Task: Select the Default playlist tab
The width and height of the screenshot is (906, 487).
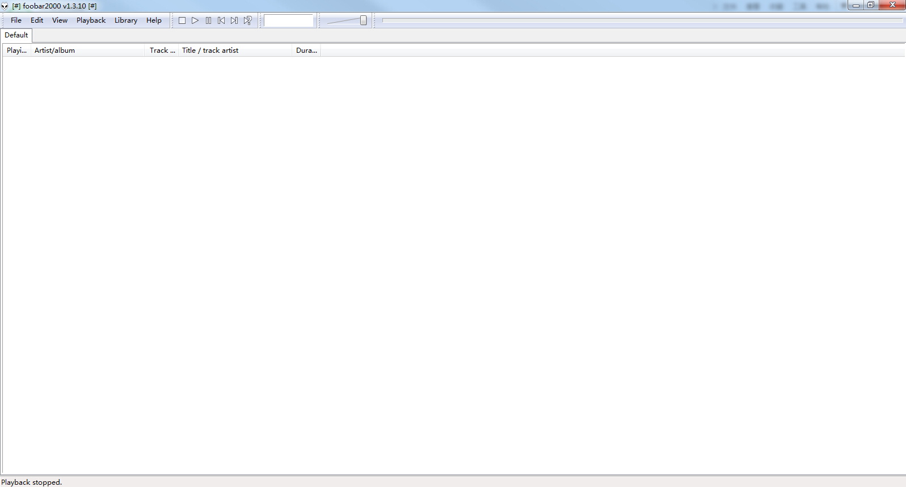Action: coord(16,35)
